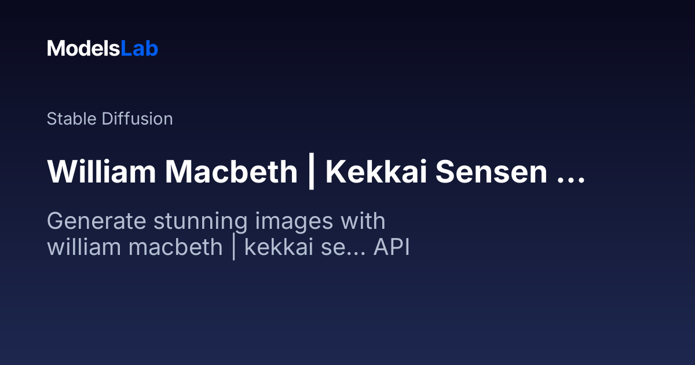Click the word "with" ending the first subtitle line
This screenshot has width=695, height=365.
(x=363, y=221)
